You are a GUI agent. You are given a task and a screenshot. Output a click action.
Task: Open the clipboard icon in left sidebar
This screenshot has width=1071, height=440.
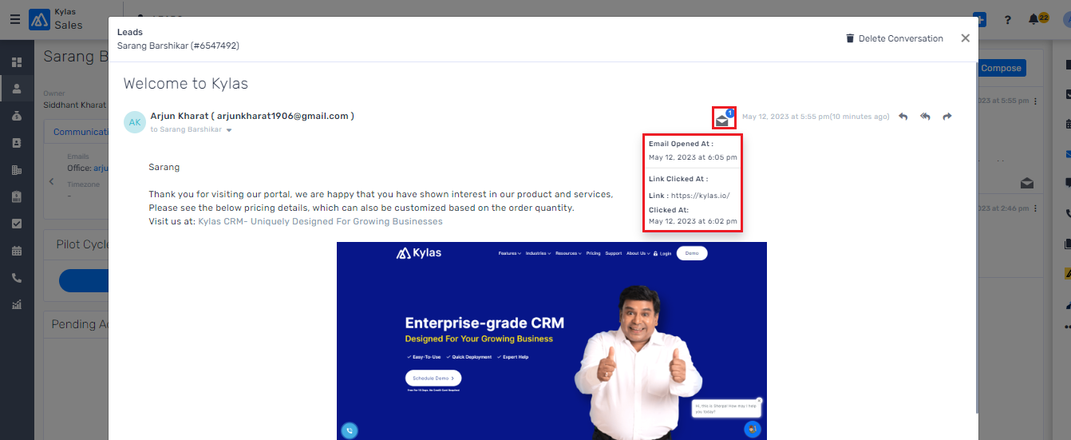[x=17, y=196]
